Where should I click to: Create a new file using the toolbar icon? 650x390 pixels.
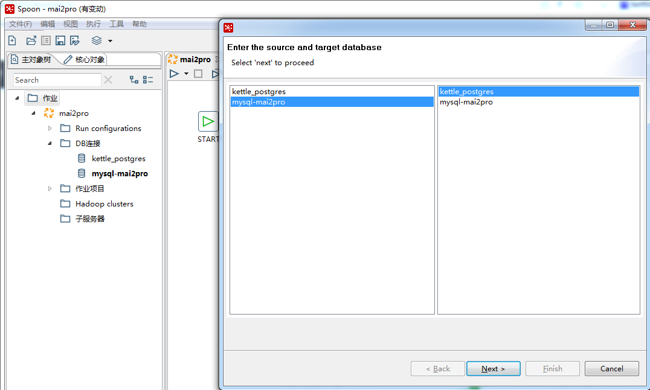(12, 40)
